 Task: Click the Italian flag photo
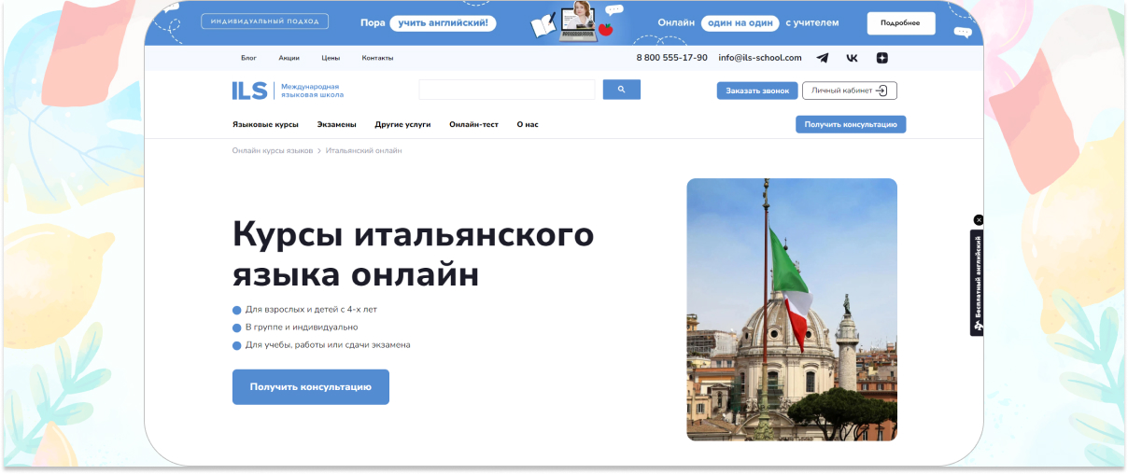pyautogui.click(x=791, y=309)
